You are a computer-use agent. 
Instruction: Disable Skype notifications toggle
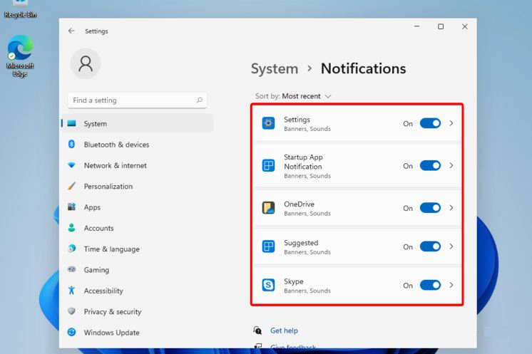point(430,285)
